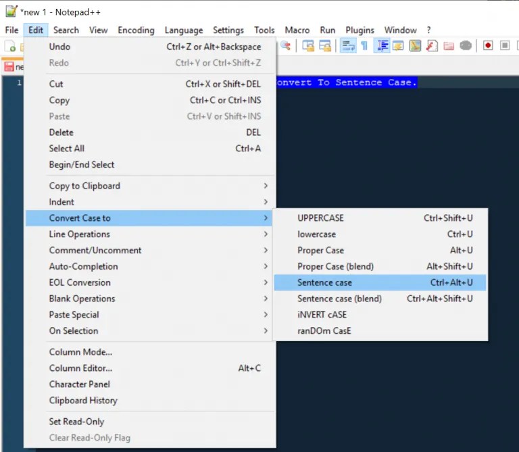Choose Begin/End Select menu entry
This screenshot has height=452, width=519.
click(150, 165)
